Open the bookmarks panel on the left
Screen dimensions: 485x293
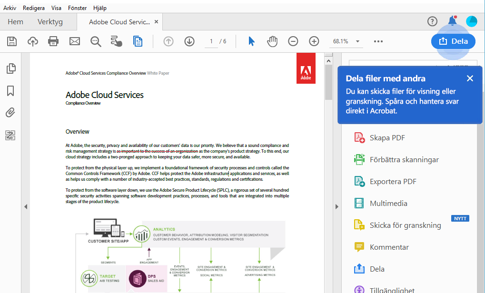10,90
